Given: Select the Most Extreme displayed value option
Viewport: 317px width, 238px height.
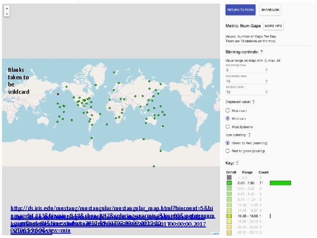Looking at the screenshot, I should (228, 126).
